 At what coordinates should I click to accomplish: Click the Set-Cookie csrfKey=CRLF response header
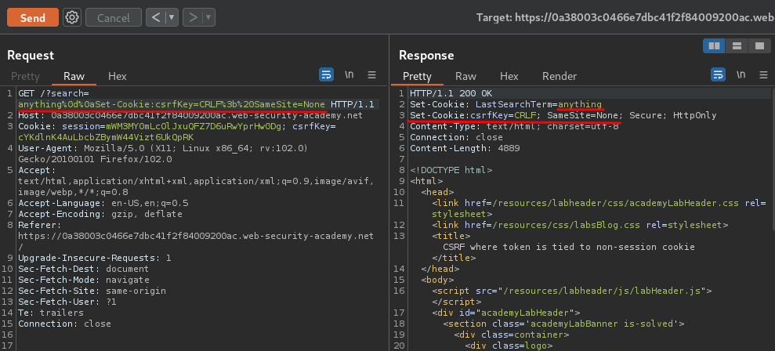(563, 115)
